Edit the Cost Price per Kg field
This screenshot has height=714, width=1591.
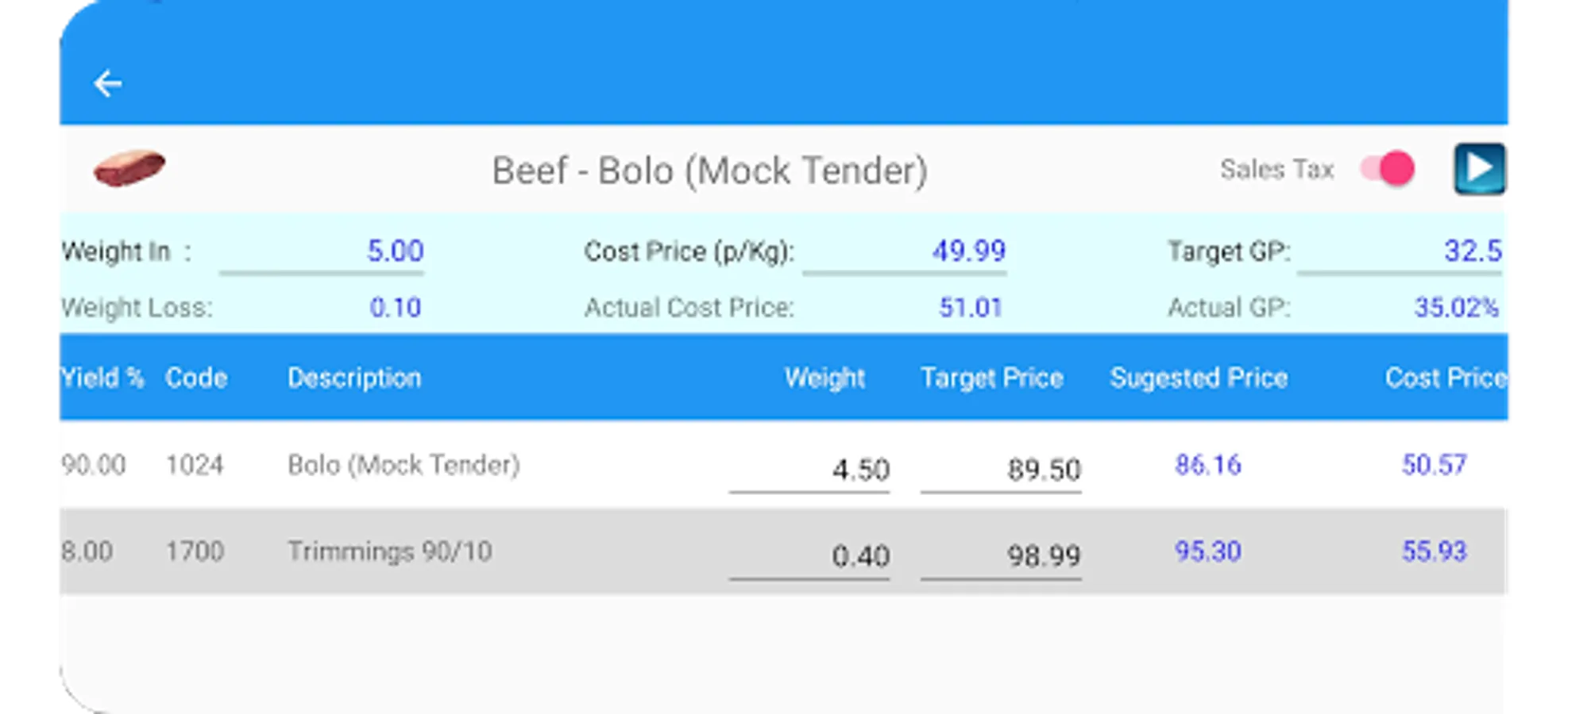(x=905, y=251)
